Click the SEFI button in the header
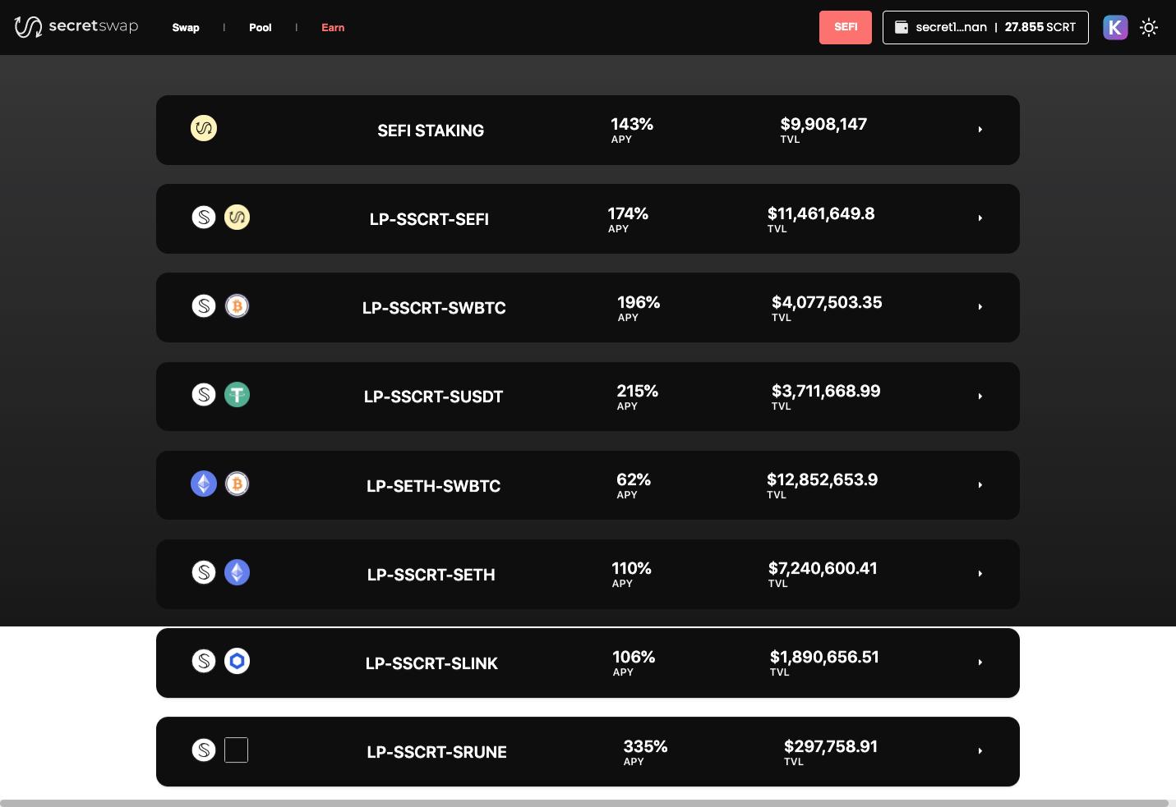Viewport: 1176px width, 807px height. 845,27
